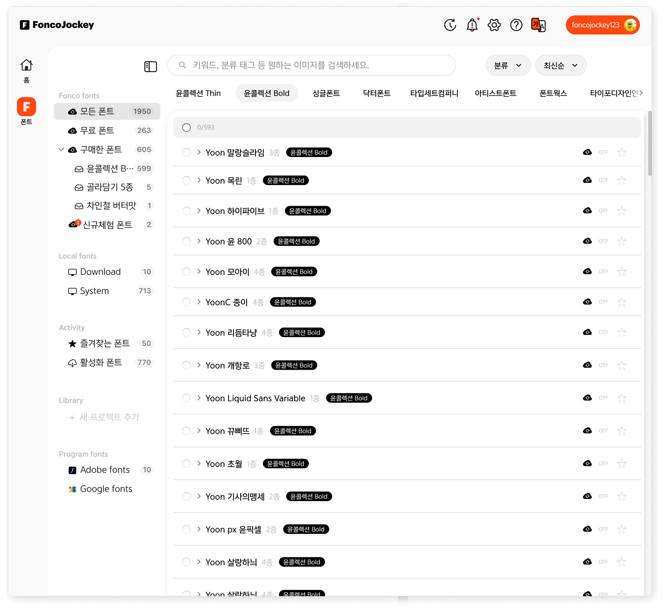Click cloud icon for Yoon 하이파이브
This screenshot has height=608, width=663.
click(587, 211)
